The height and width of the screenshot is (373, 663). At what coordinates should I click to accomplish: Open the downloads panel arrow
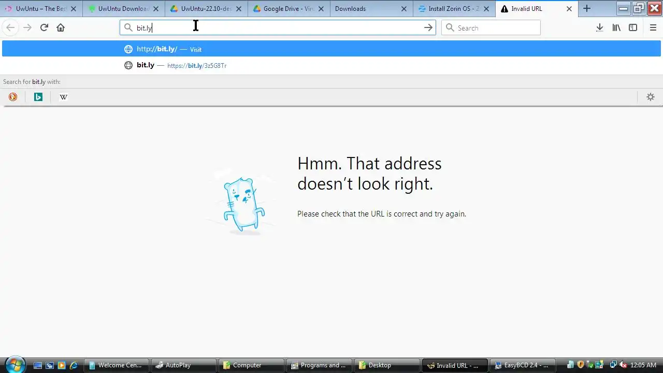click(599, 27)
